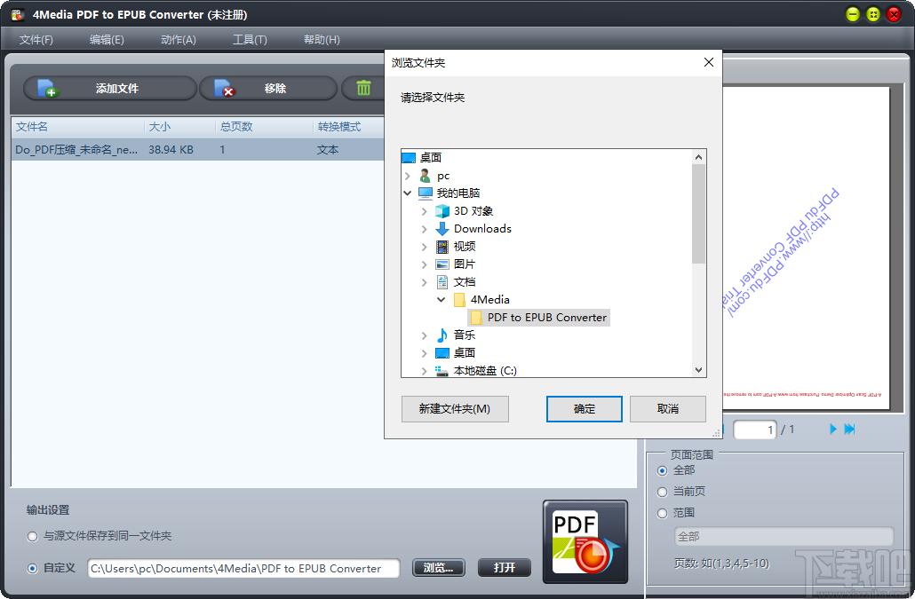
Task: Click the 总页数 column header
Action: click(x=264, y=126)
